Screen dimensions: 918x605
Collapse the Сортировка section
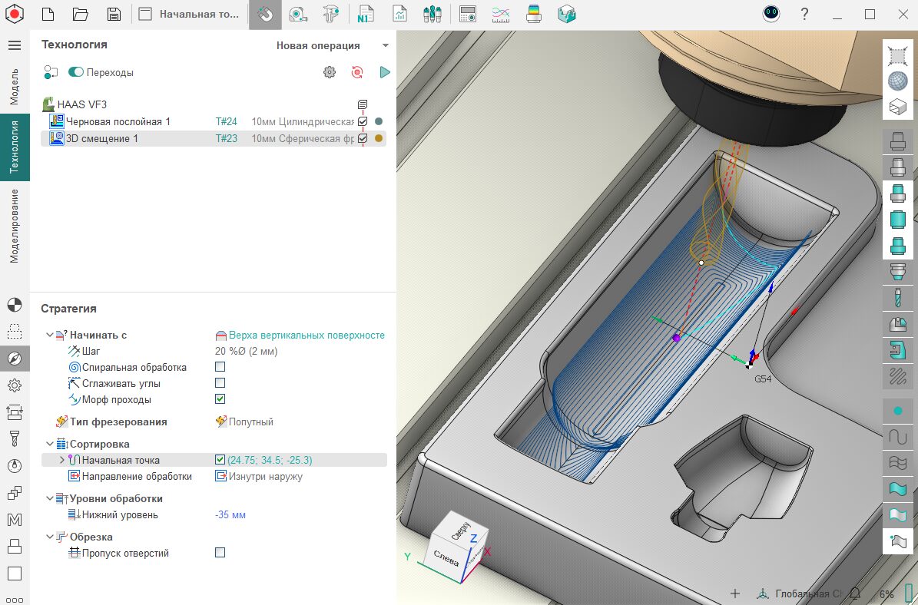[50, 444]
